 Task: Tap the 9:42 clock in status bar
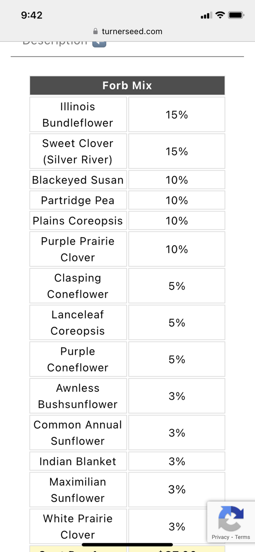click(32, 15)
